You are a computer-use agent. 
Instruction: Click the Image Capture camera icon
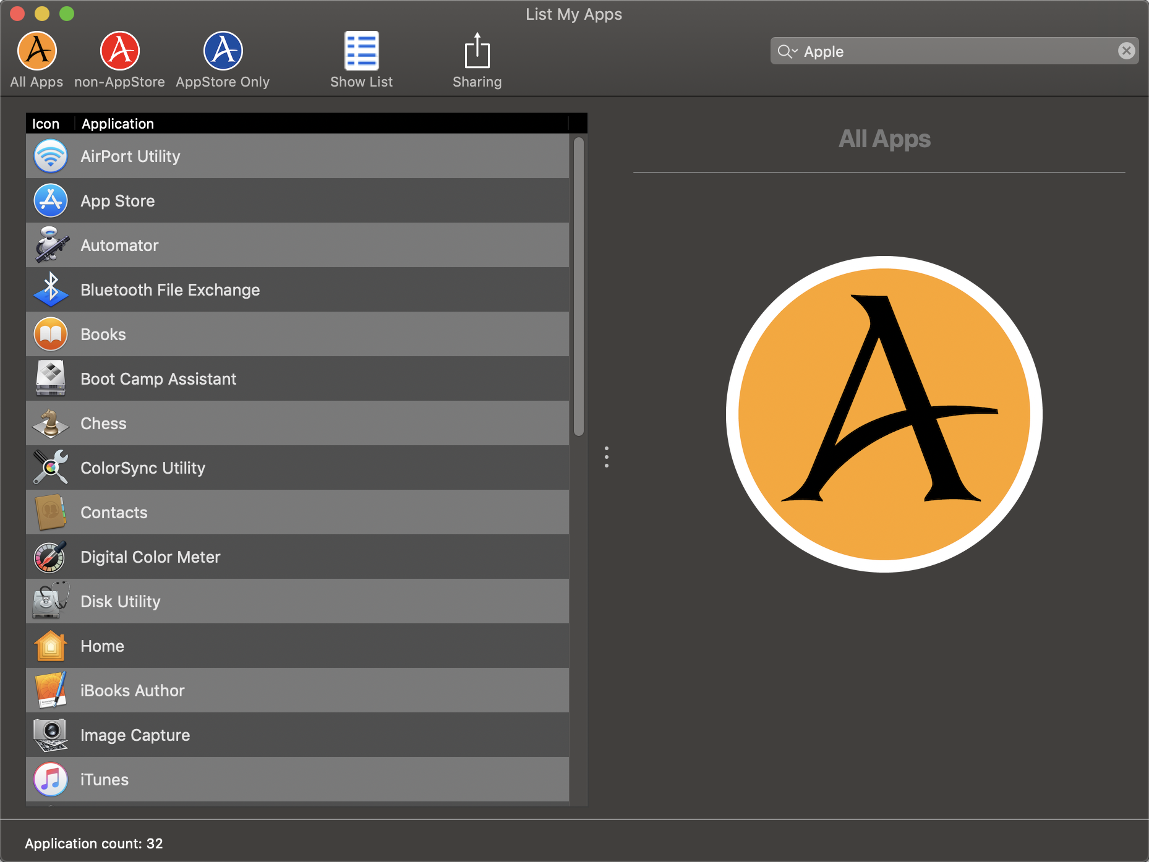(51, 735)
